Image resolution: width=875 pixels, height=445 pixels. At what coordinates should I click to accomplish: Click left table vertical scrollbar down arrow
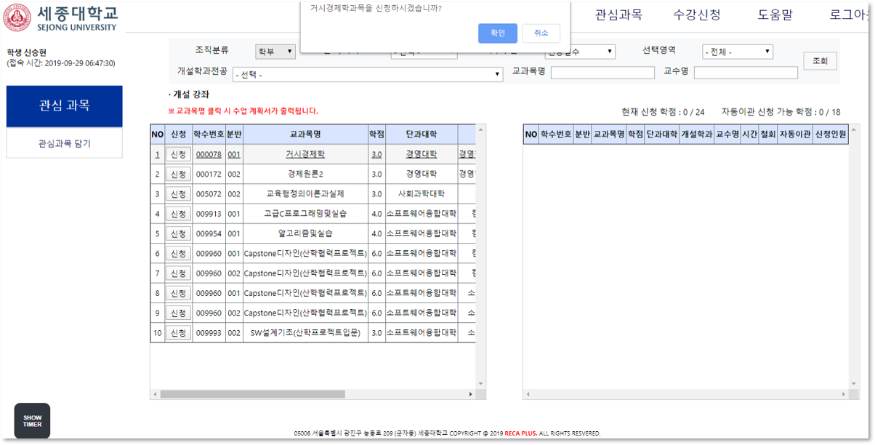coord(481,384)
